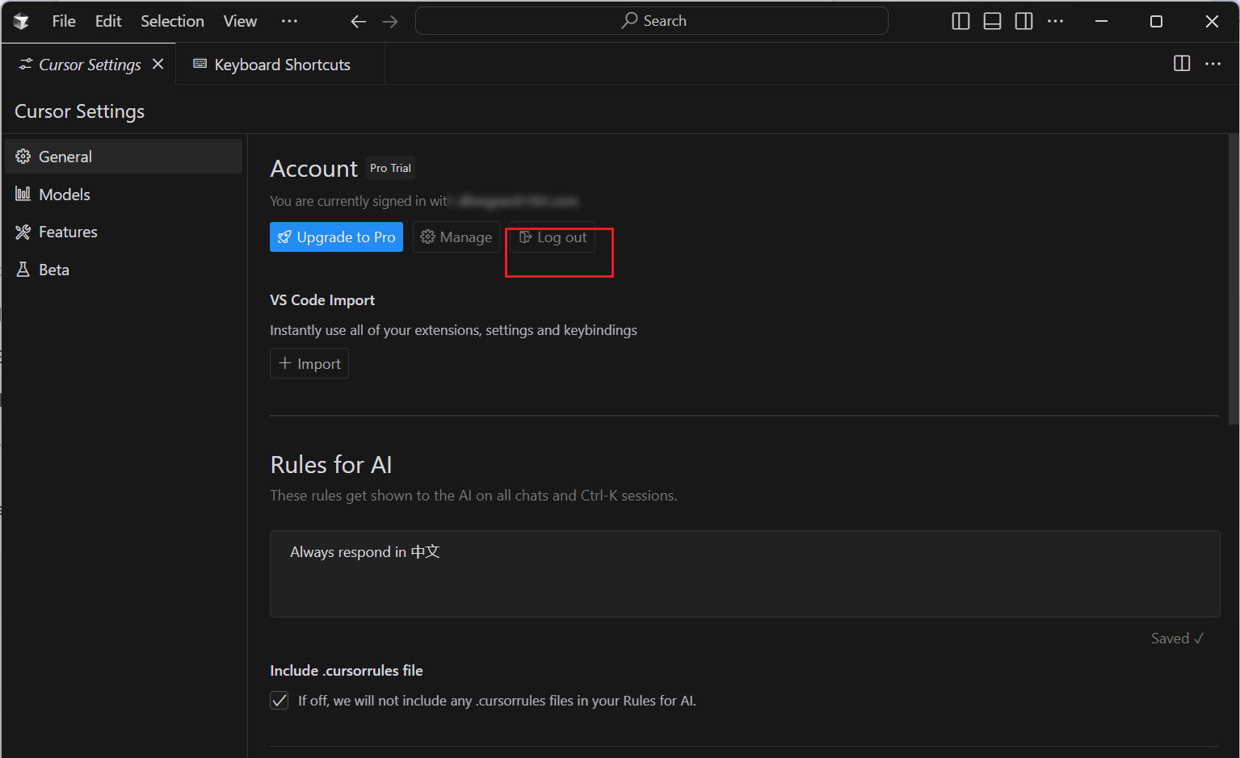Open title bar more options ellipsis

click(1055, 22)
